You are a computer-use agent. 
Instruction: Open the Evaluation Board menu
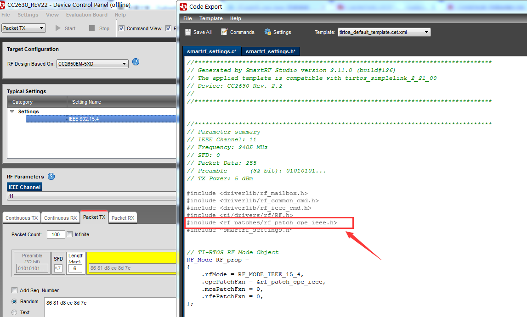pyautogui.click(x=87, y=15)
